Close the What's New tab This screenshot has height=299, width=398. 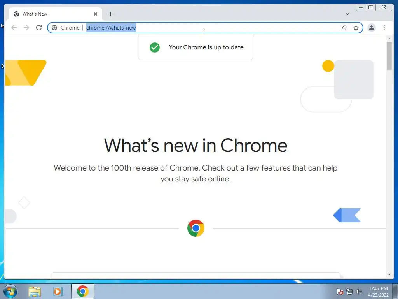96,14
